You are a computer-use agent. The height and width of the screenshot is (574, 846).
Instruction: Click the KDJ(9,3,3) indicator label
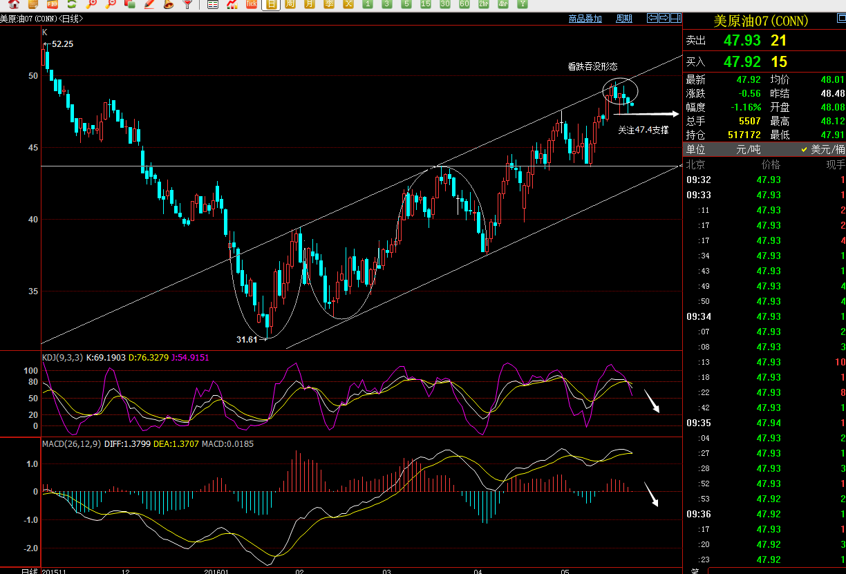(x=62, y=357)
